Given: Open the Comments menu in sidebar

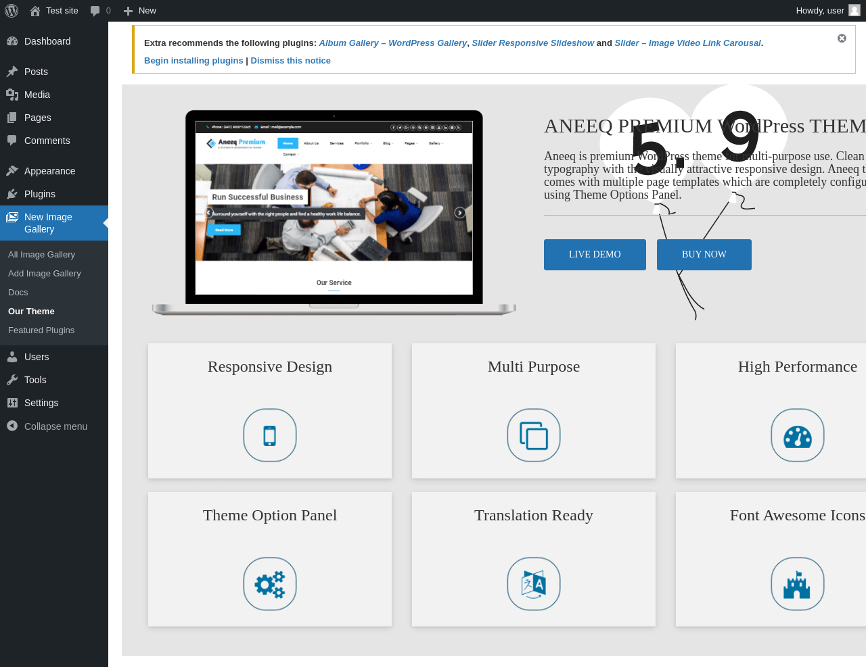Looking at the screenshot, I should coord(54,141).
